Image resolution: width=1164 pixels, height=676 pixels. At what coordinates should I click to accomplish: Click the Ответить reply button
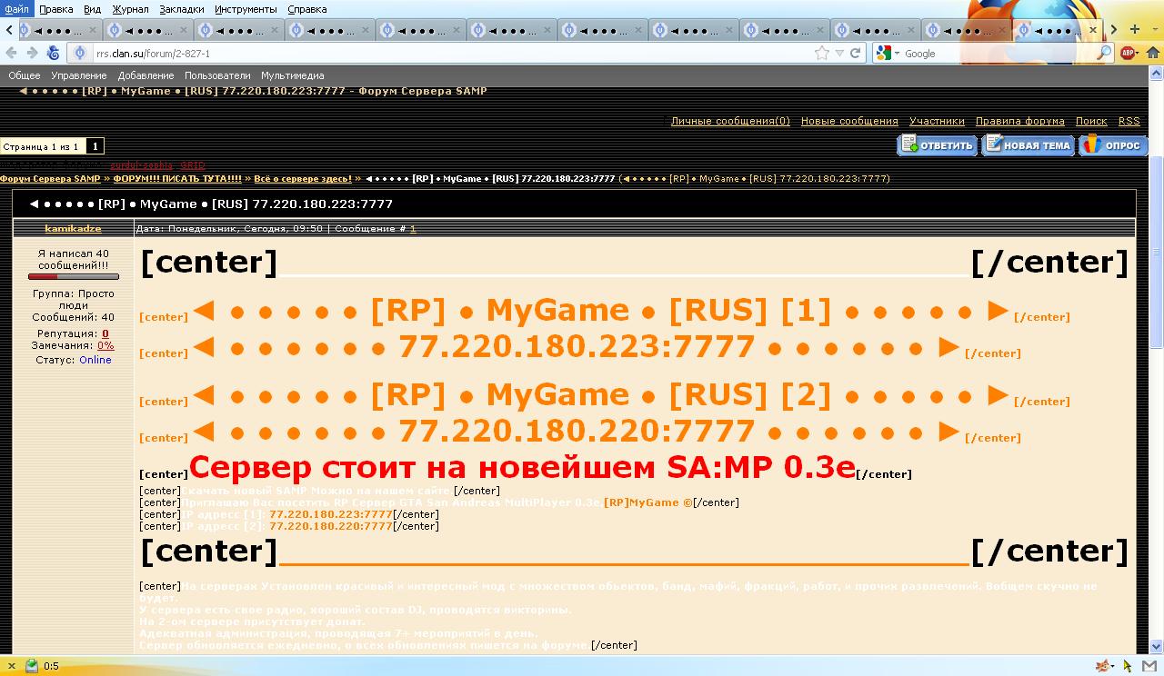click(x=938, y=145)
